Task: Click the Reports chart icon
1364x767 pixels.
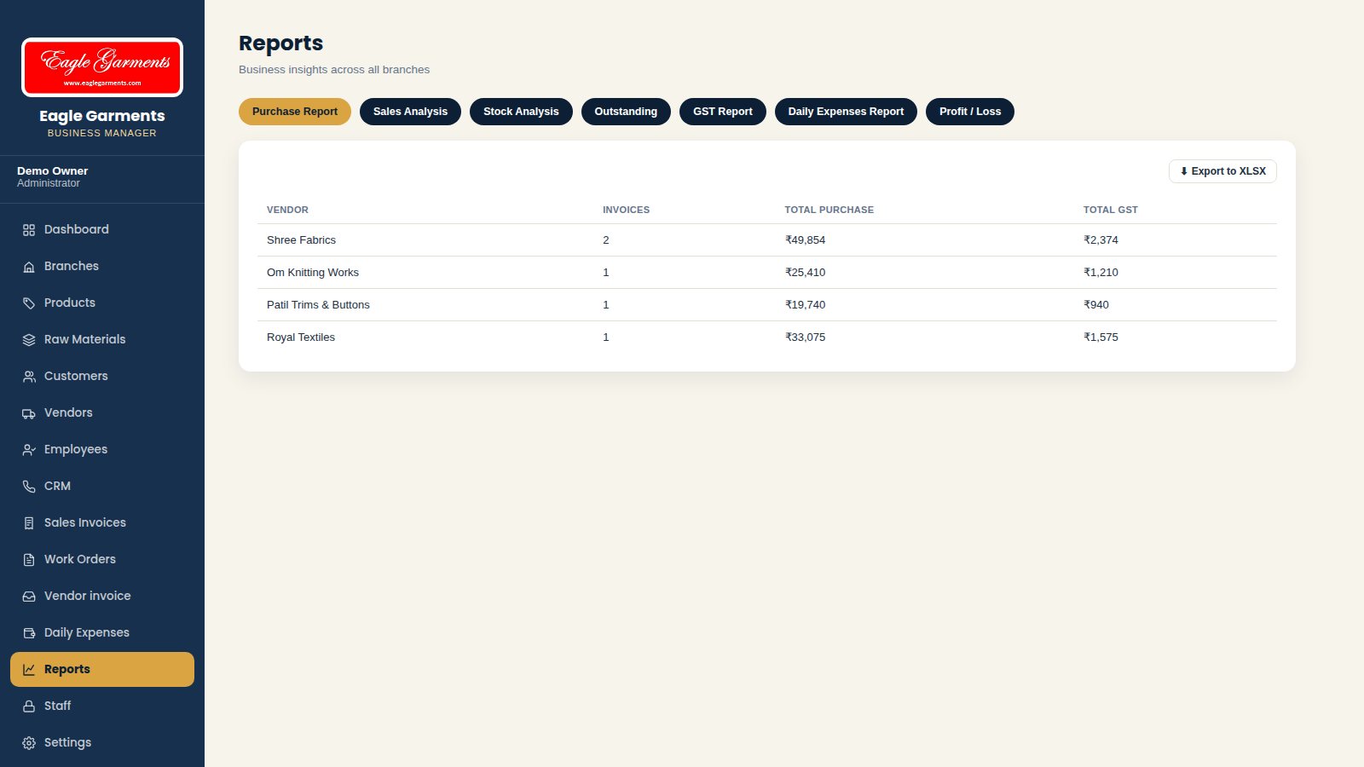Action: (x=29, y=670)
